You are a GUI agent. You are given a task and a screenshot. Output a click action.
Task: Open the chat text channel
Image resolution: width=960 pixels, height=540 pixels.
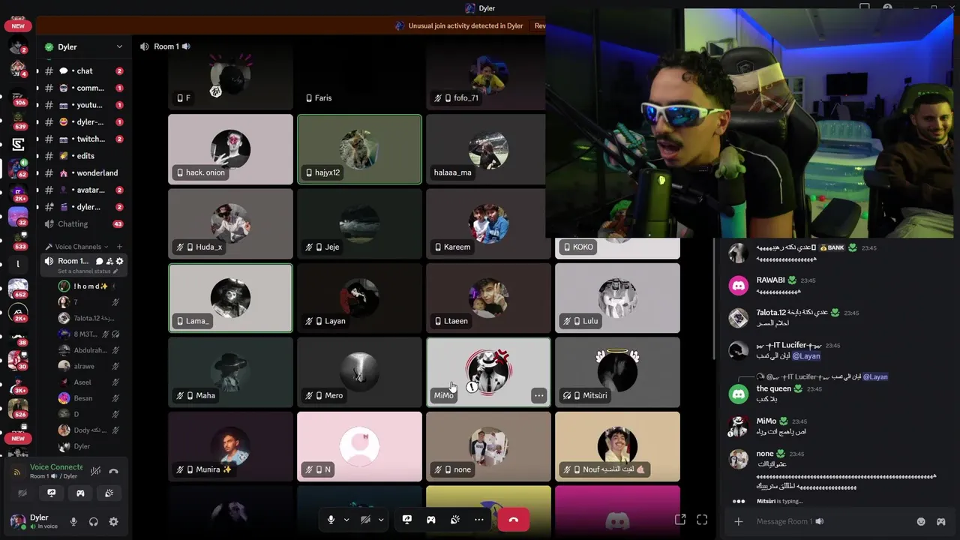click(x=82, y=71)
